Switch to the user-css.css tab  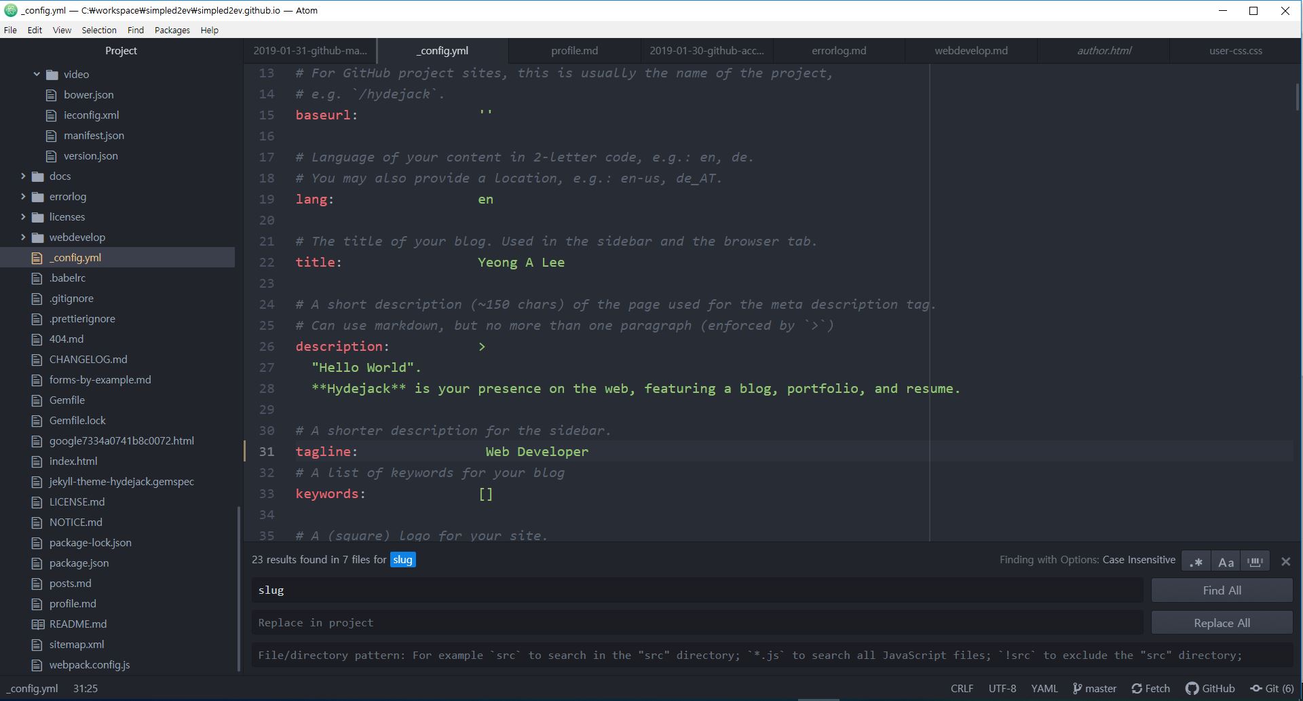click(1235, 50)
